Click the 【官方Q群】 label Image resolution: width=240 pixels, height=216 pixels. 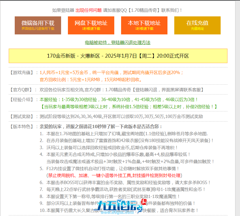[x=21, y=90]
